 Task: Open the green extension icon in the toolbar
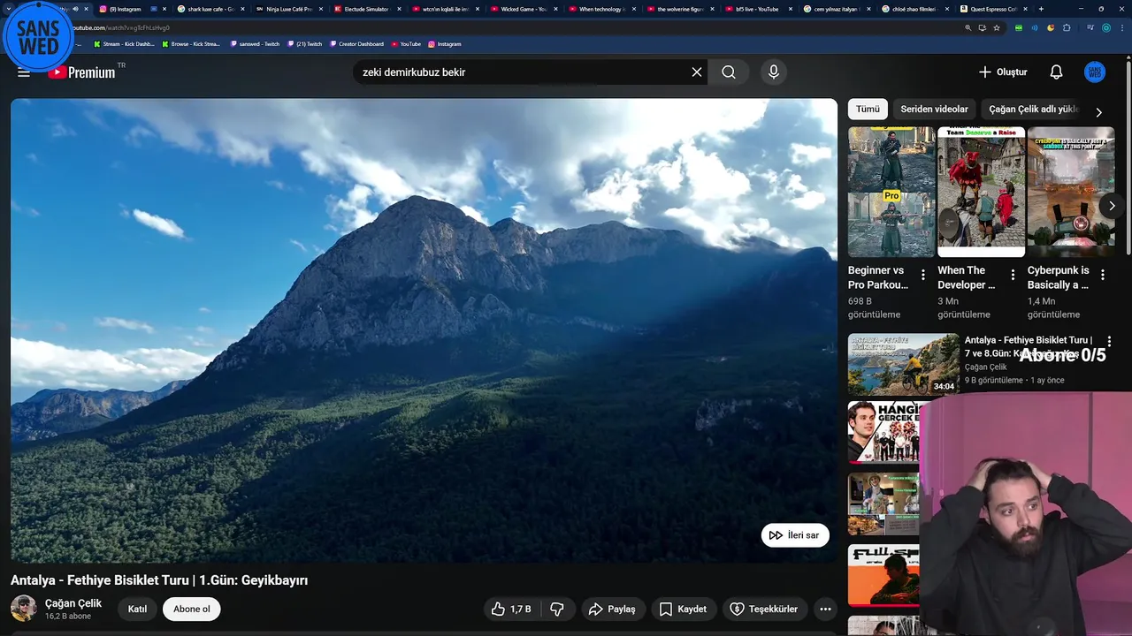[x=1019, y=27]
